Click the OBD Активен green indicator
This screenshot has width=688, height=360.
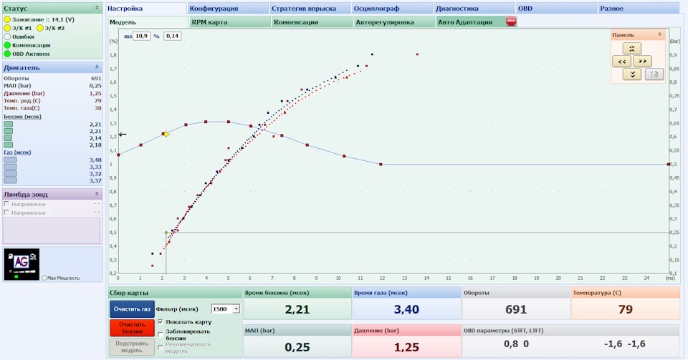point(7,54)
